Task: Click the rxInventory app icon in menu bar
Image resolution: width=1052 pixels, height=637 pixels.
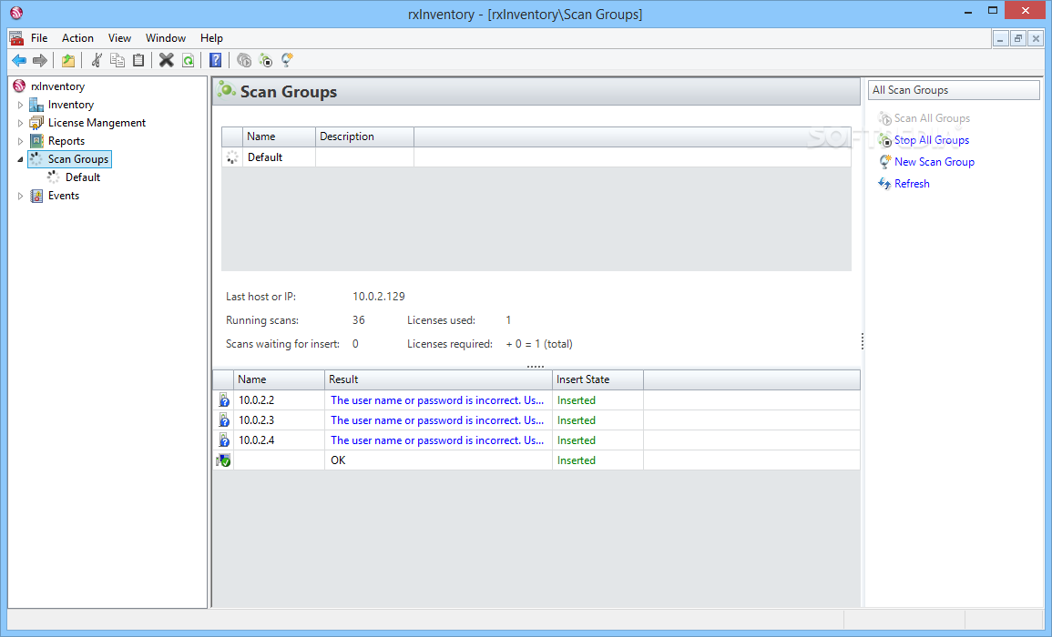Action: (16, 38)
